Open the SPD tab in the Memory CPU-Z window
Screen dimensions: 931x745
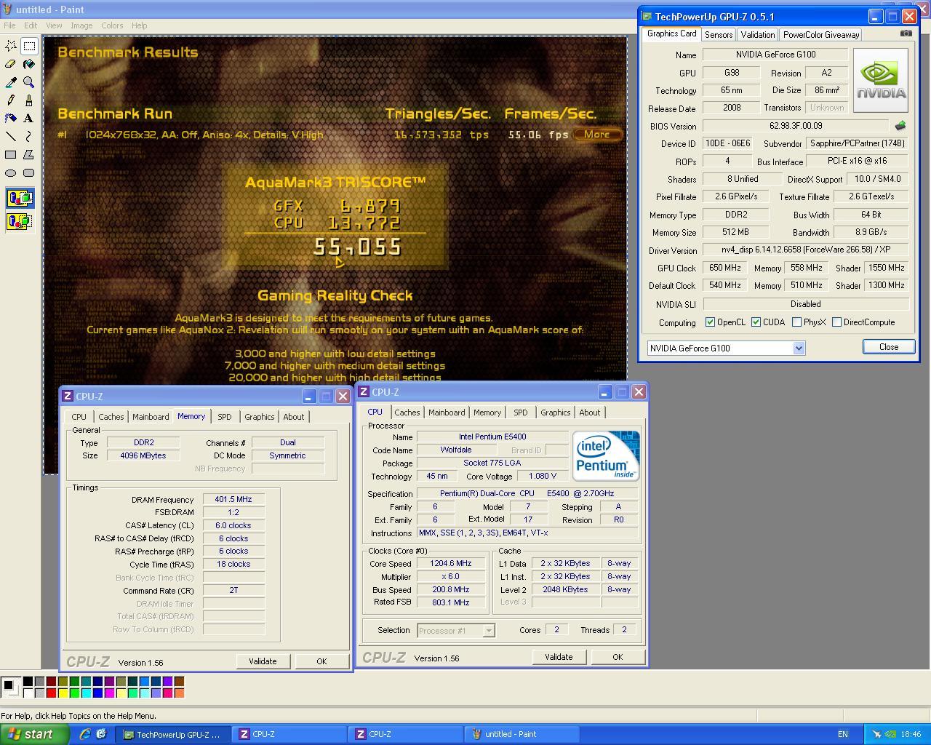(225, 417)
